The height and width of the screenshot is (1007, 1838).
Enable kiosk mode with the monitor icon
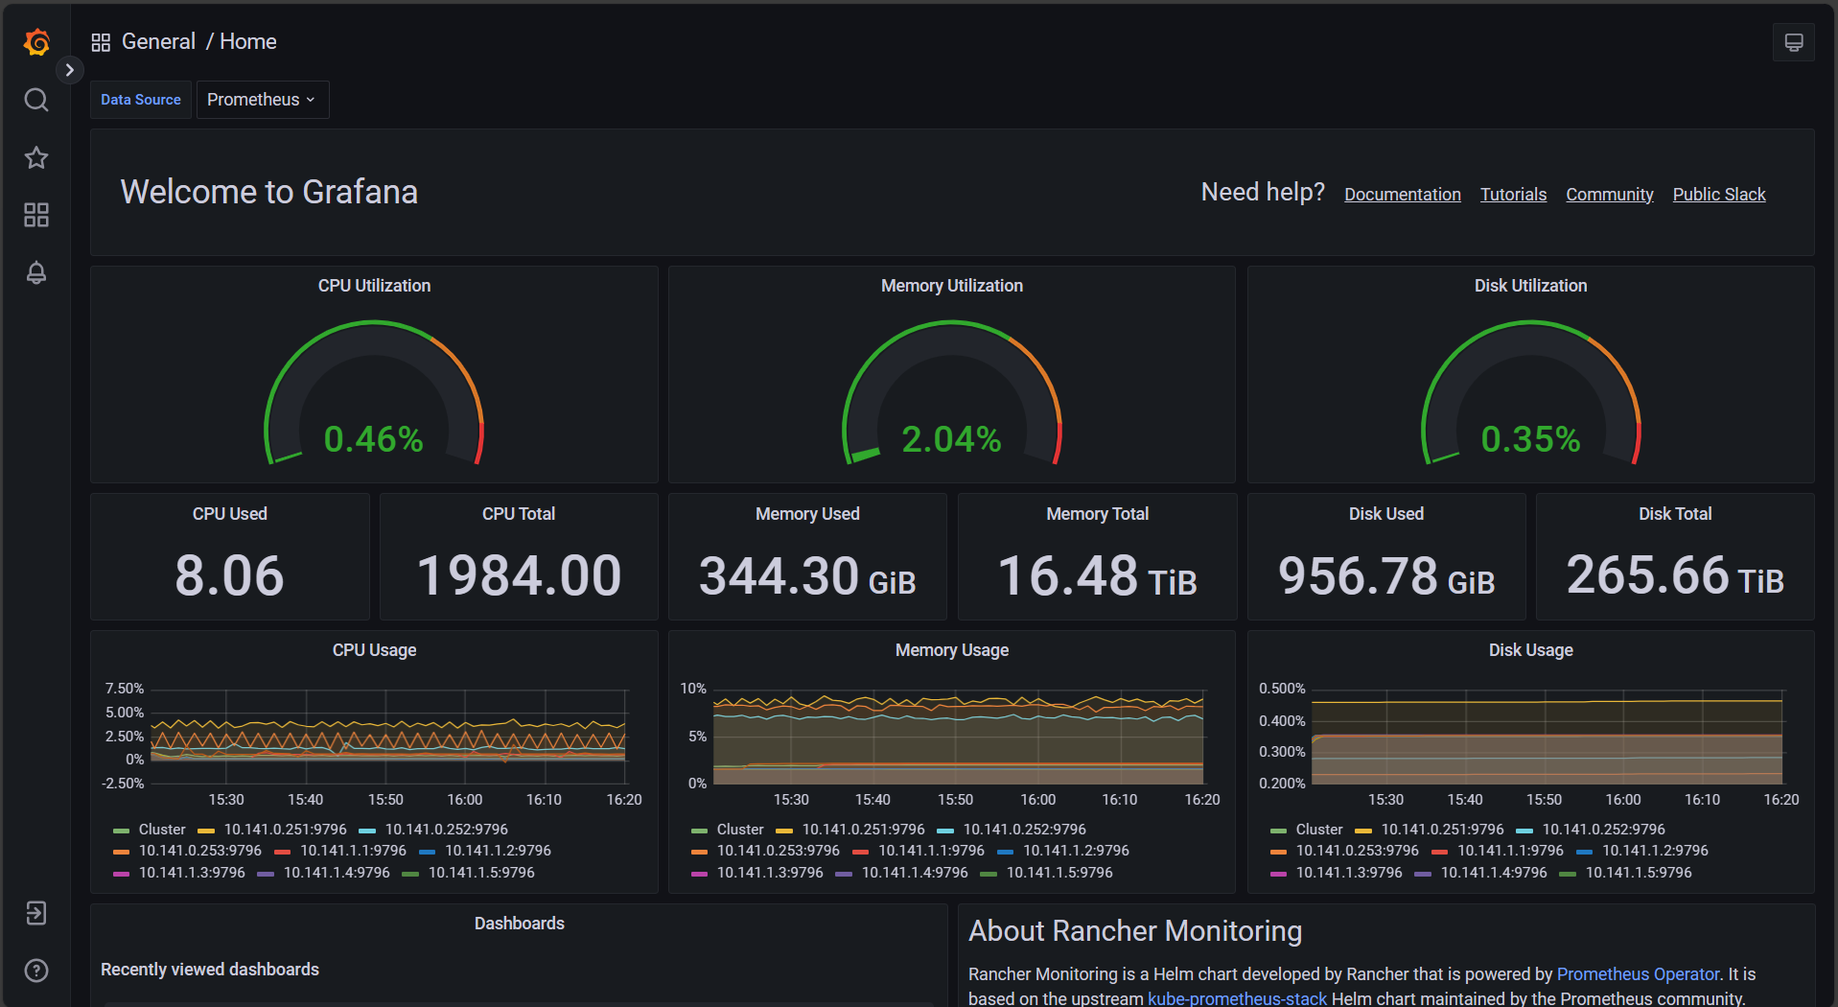click(x=1793, y=42)
